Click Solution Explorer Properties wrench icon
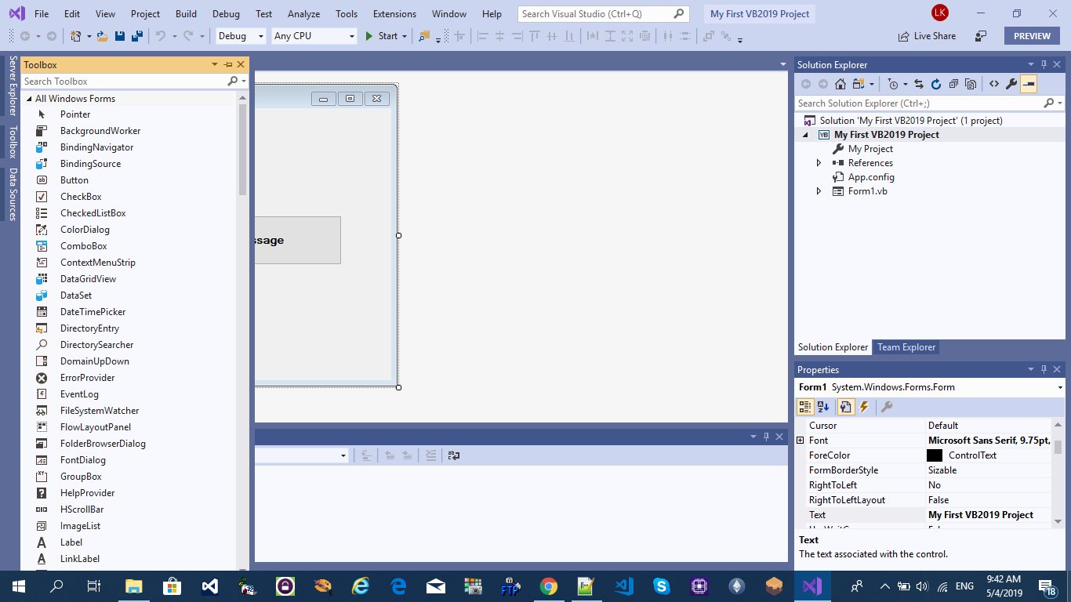 click(1011, 84)
